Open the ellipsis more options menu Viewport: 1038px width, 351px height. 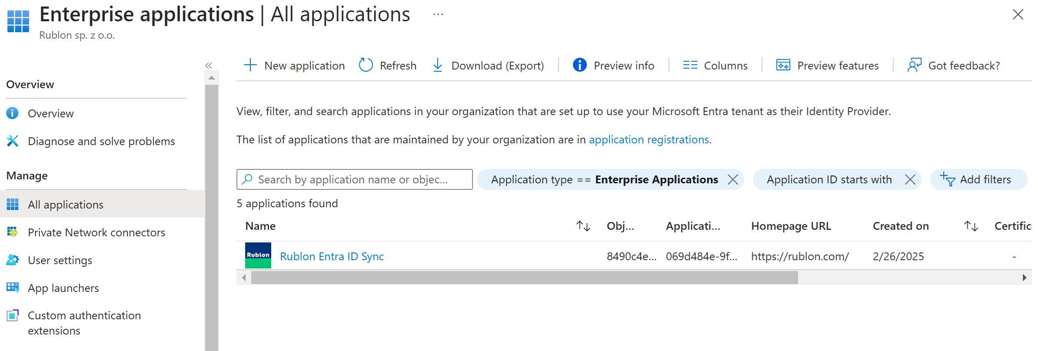[x=438, y=14]
